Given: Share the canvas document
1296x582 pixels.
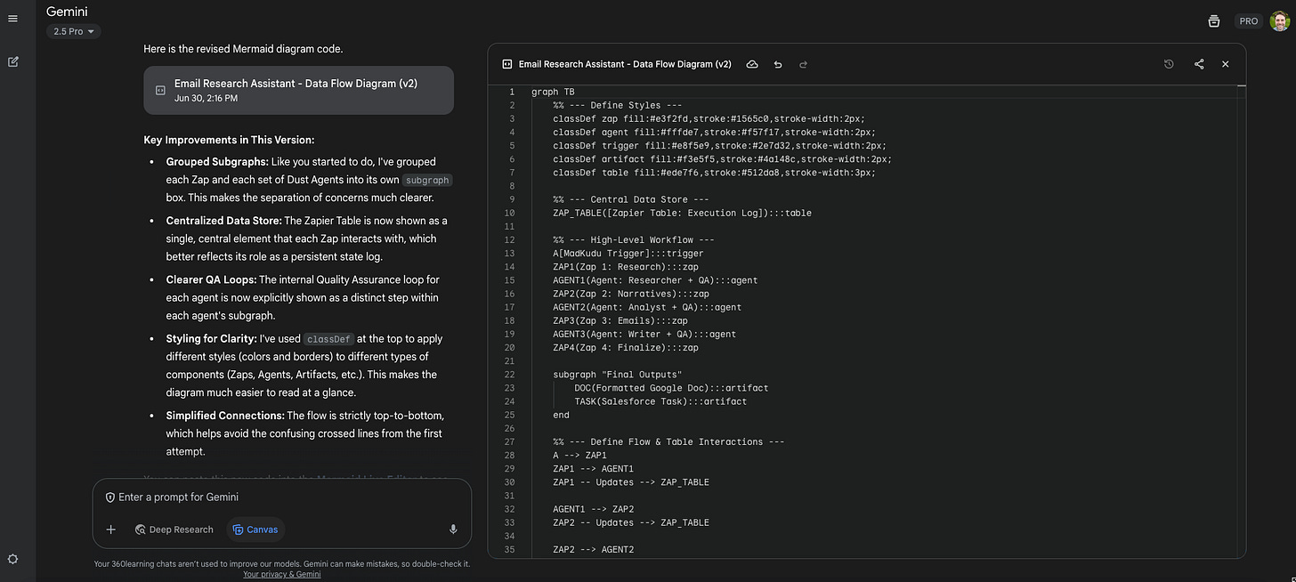Looking at the screenshot, I should (1199, 64).
